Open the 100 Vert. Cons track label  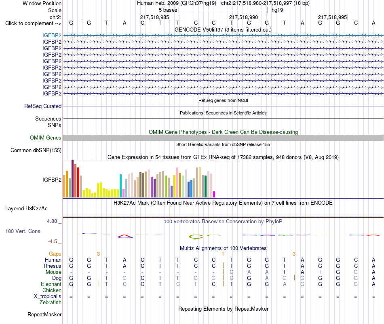pyautogui.click(x=23, y=231)
